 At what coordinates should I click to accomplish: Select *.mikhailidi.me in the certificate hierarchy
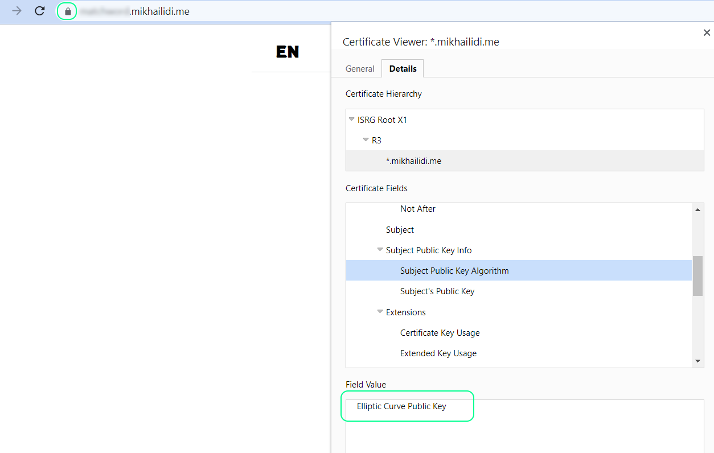[x=413, y=161]
